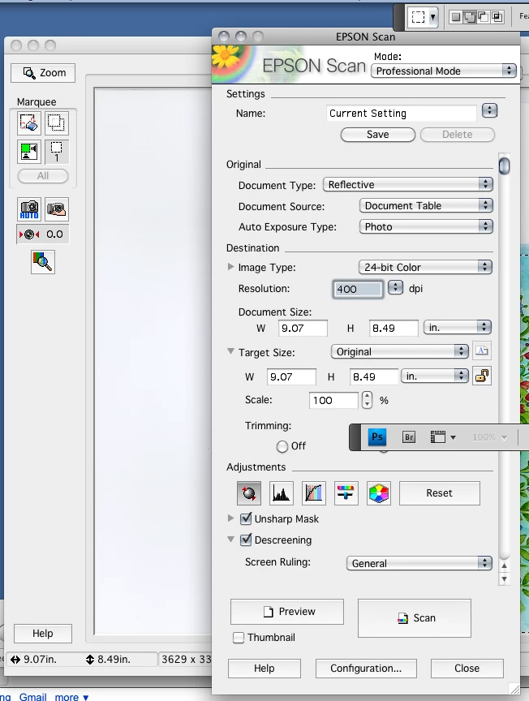529x701 pixels.
Task: Click the Auto Exposure adjustment icon
Action: 248,493
